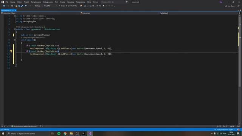Click the feedback icon next to Live Share
The width and height of the screenshot is (242, 136).
[x=238, y=6]
